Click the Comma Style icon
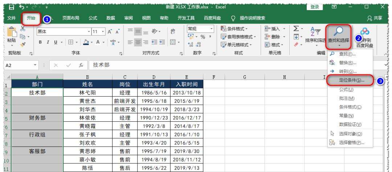 pyautogui.click(x=210, y=37)
